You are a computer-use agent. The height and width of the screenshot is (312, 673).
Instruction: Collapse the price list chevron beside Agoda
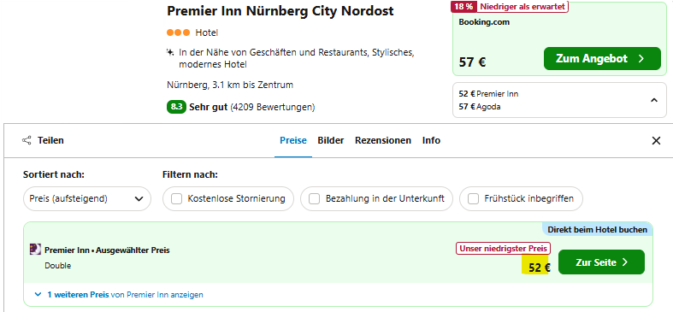tap(653, 100)
